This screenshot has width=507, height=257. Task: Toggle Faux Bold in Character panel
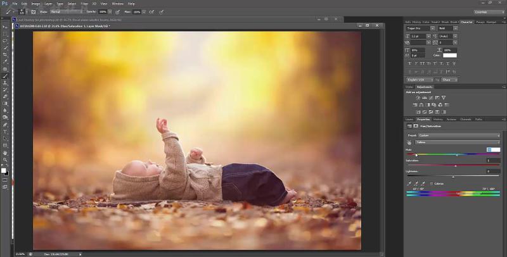[410, 63]
